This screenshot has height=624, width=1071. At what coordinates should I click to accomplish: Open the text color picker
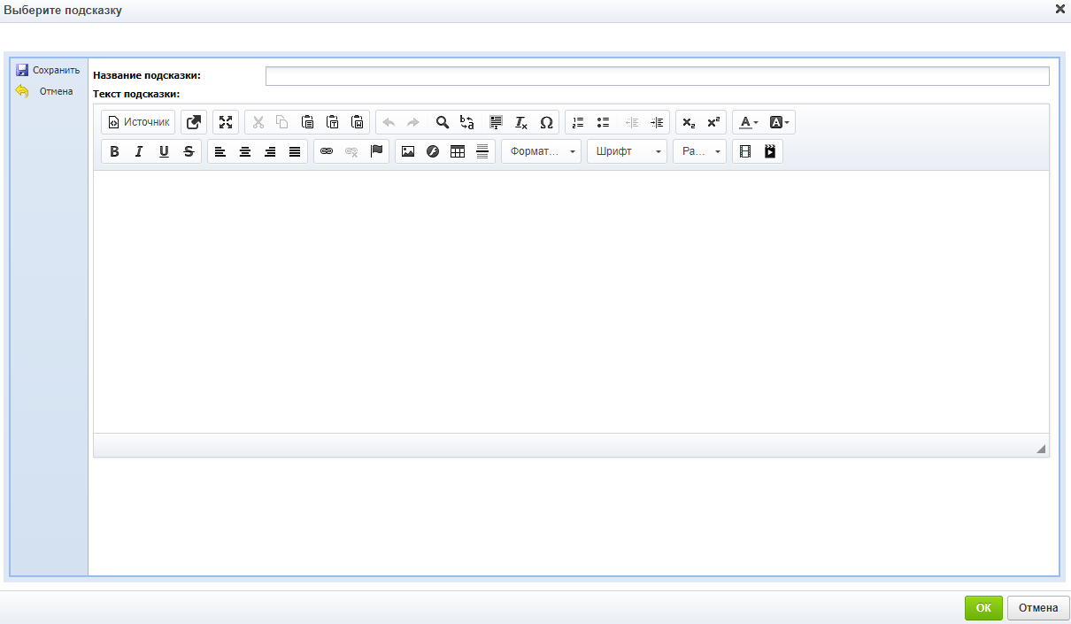pos(749,122)
